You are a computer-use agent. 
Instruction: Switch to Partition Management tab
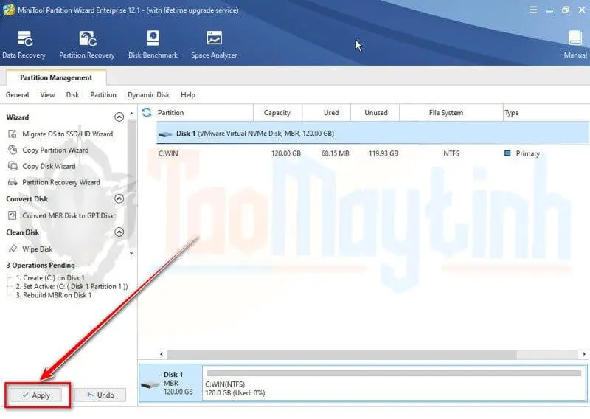pyautogui.click(x=56, y=77)
